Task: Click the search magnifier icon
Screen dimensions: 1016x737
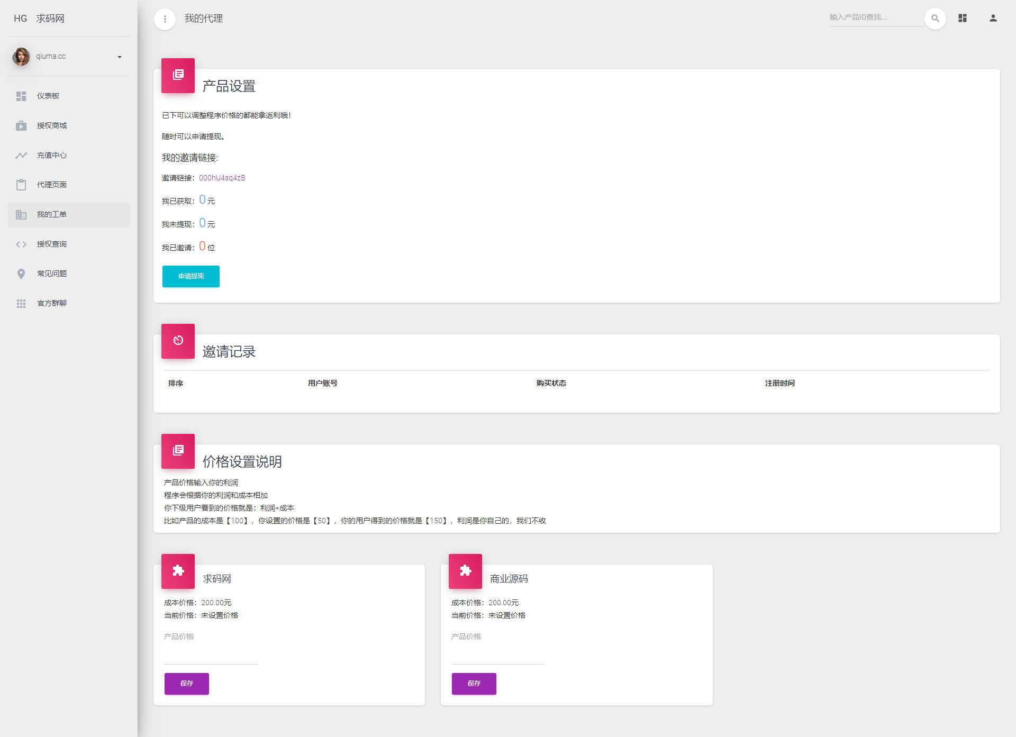Action: 935,19
